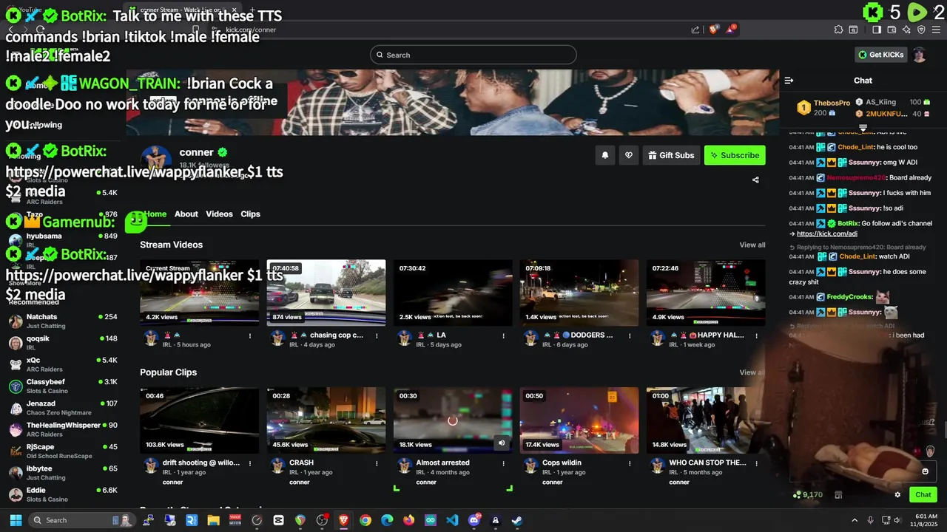Open Steam from the taskbar
The image size is (947, 532).
(x=517, y=520)
